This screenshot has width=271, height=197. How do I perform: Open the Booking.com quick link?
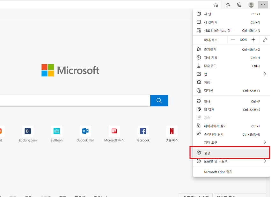click(28, 134)
